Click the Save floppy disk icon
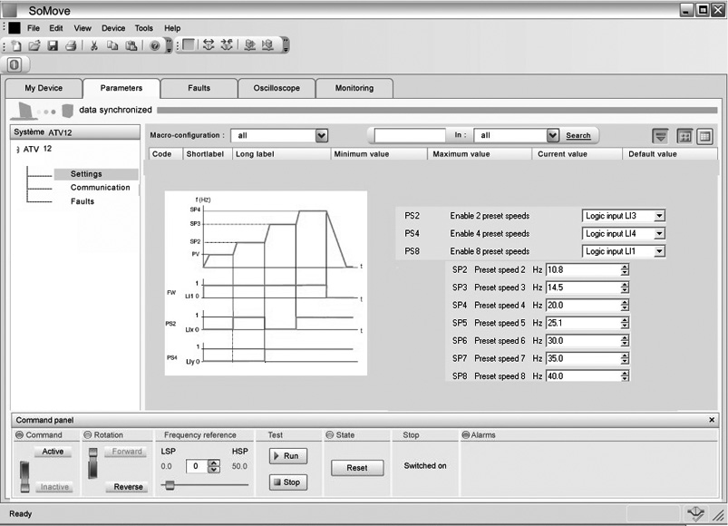Image resolution: width=728 pixels, height=526 pixels. pos(53,45)
